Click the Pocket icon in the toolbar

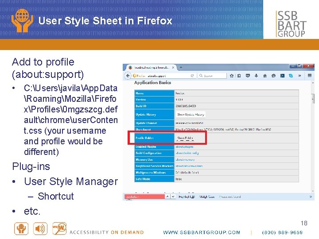click(248, 76)
